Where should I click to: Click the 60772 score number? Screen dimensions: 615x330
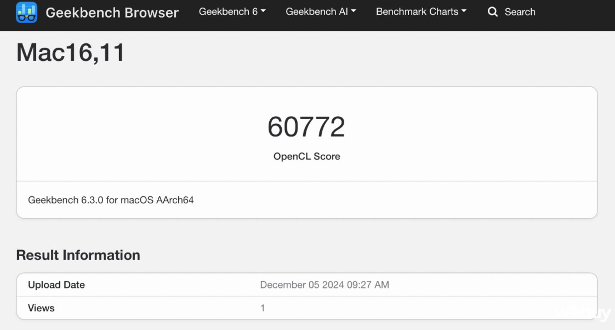click(x=306, y=126)
